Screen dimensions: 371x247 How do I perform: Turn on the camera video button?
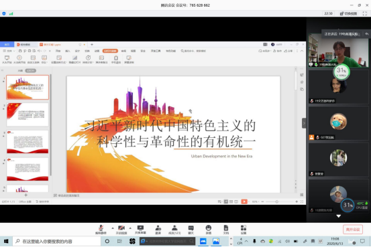pyautogui.click(x=121, y=230)
